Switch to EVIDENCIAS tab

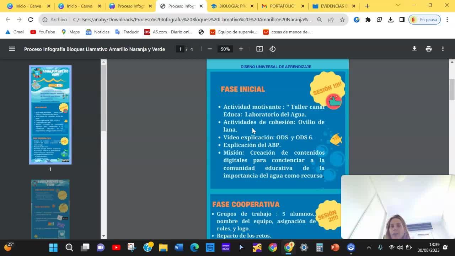(x=333, y=6)
